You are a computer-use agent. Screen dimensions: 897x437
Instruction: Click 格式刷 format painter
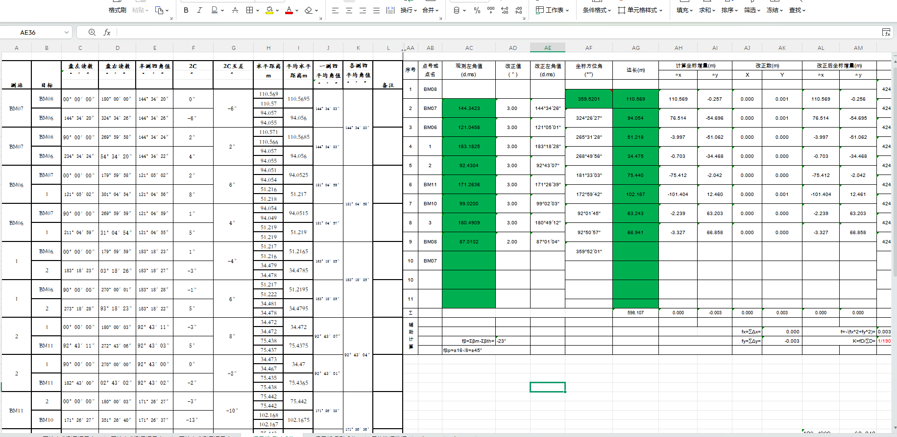click(x=117, y=10)
